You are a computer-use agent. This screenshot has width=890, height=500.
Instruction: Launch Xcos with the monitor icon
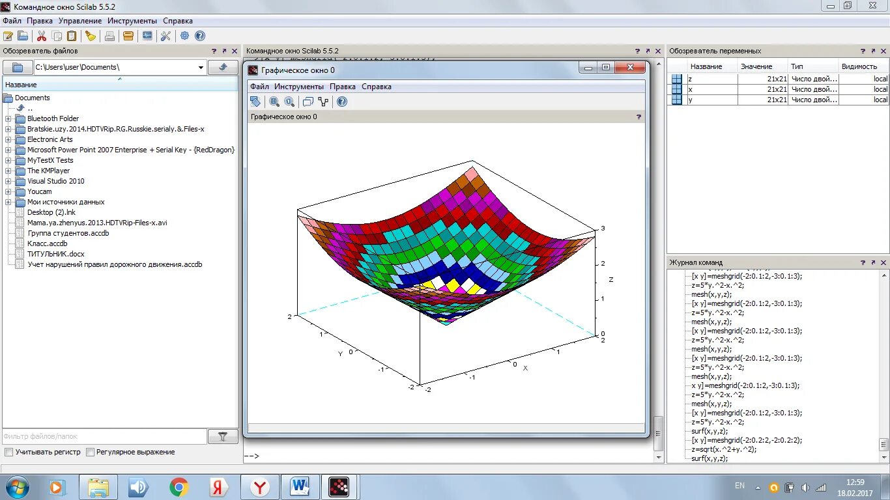(x=147, y=36)
